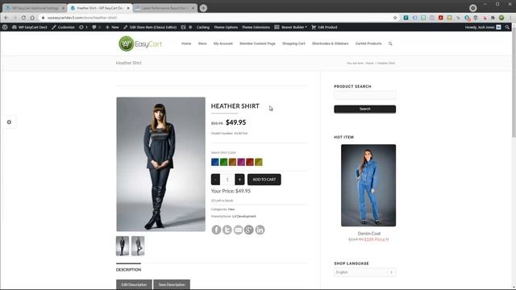Click the product search input field
Image resolution: width=516 pixels, height=290 pixels.
click(x=364, y=95)
